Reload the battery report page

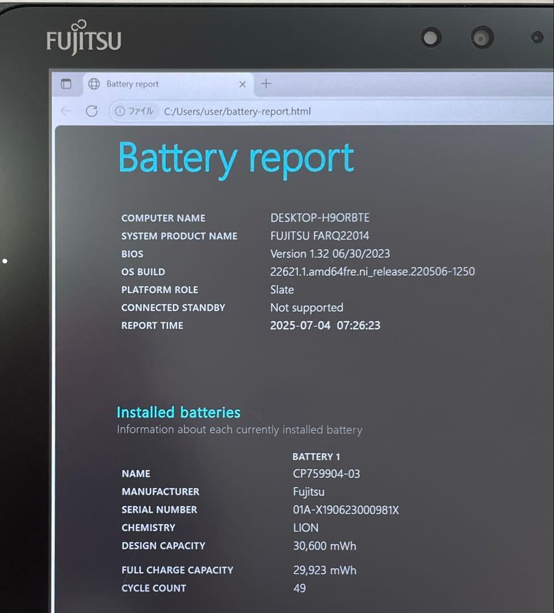point(91,111)
